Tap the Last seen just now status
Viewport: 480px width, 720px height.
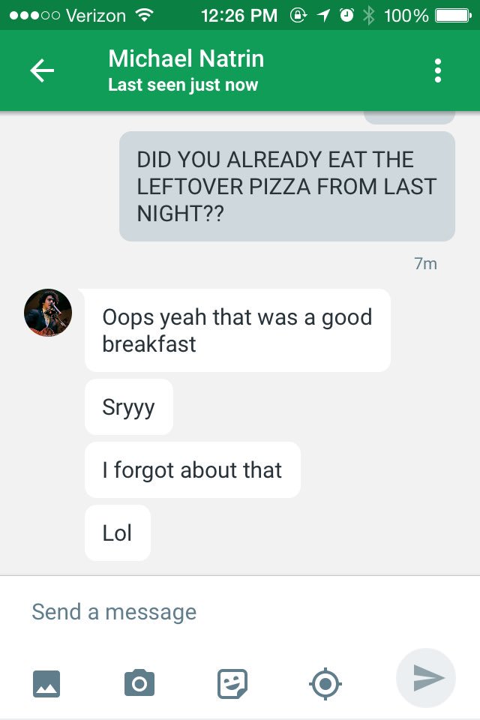click(183, 85)
